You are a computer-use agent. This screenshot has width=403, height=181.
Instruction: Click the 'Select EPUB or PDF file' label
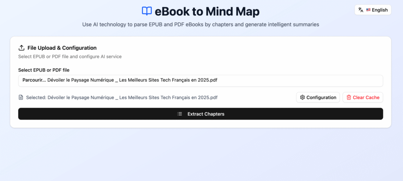[44, 70]
